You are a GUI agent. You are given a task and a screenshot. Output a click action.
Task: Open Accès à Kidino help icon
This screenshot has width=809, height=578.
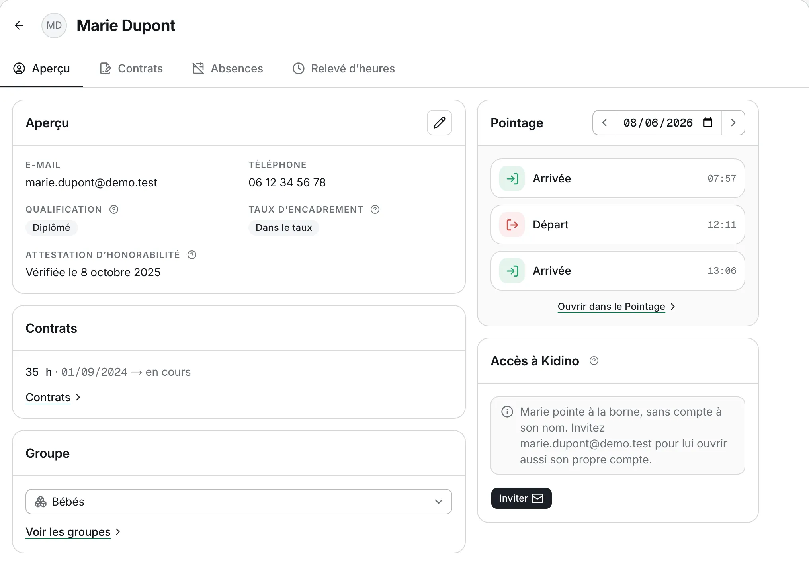point(594,361)
